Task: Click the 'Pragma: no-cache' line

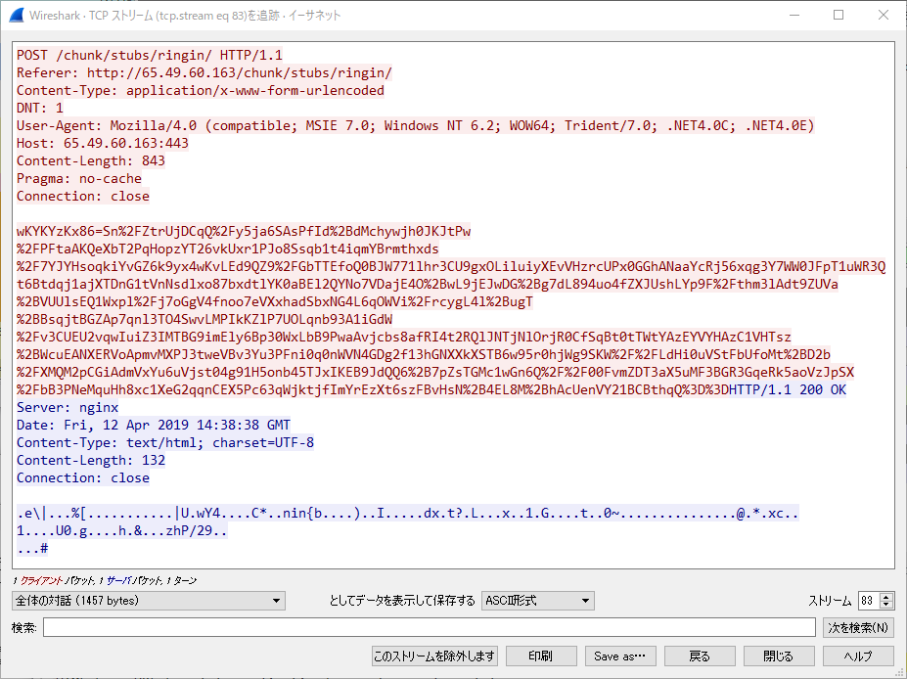Action: (x=78, y=178)
